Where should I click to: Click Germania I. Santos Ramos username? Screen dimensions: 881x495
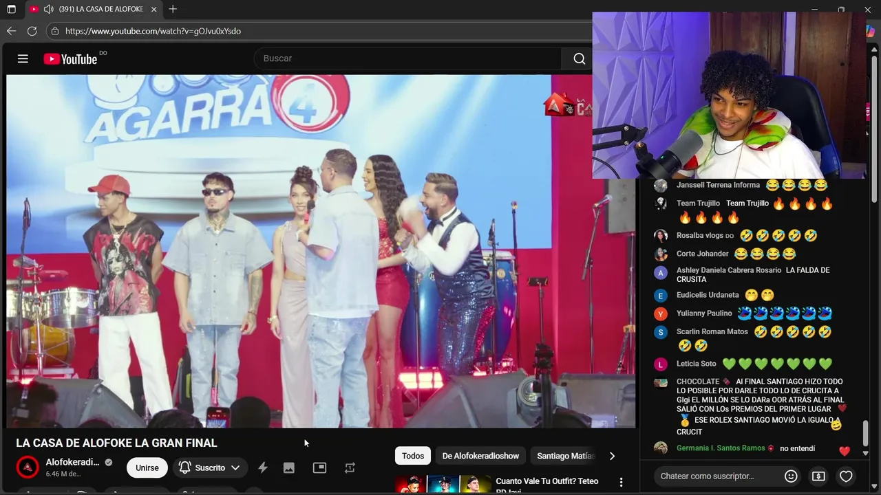[x=721, y=448]
